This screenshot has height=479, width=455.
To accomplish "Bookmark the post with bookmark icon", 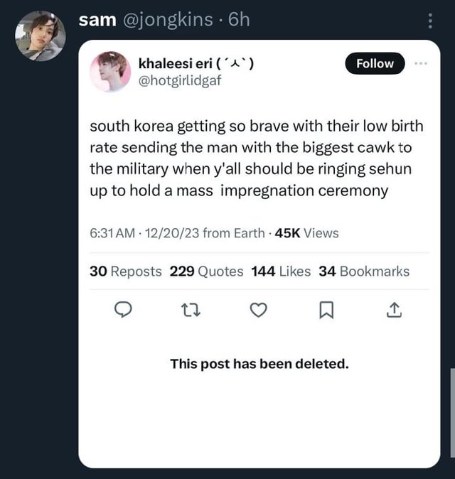I will (x=327, y=310).
